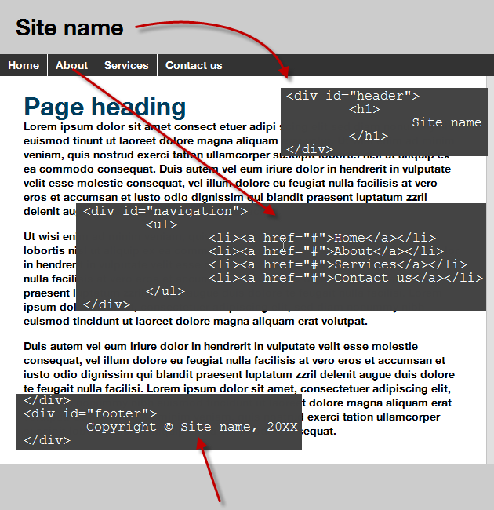The height and width of the screenshot is (510, 494).
Task: Click the div id="footer" code line
Action: [x=90, y=413]
